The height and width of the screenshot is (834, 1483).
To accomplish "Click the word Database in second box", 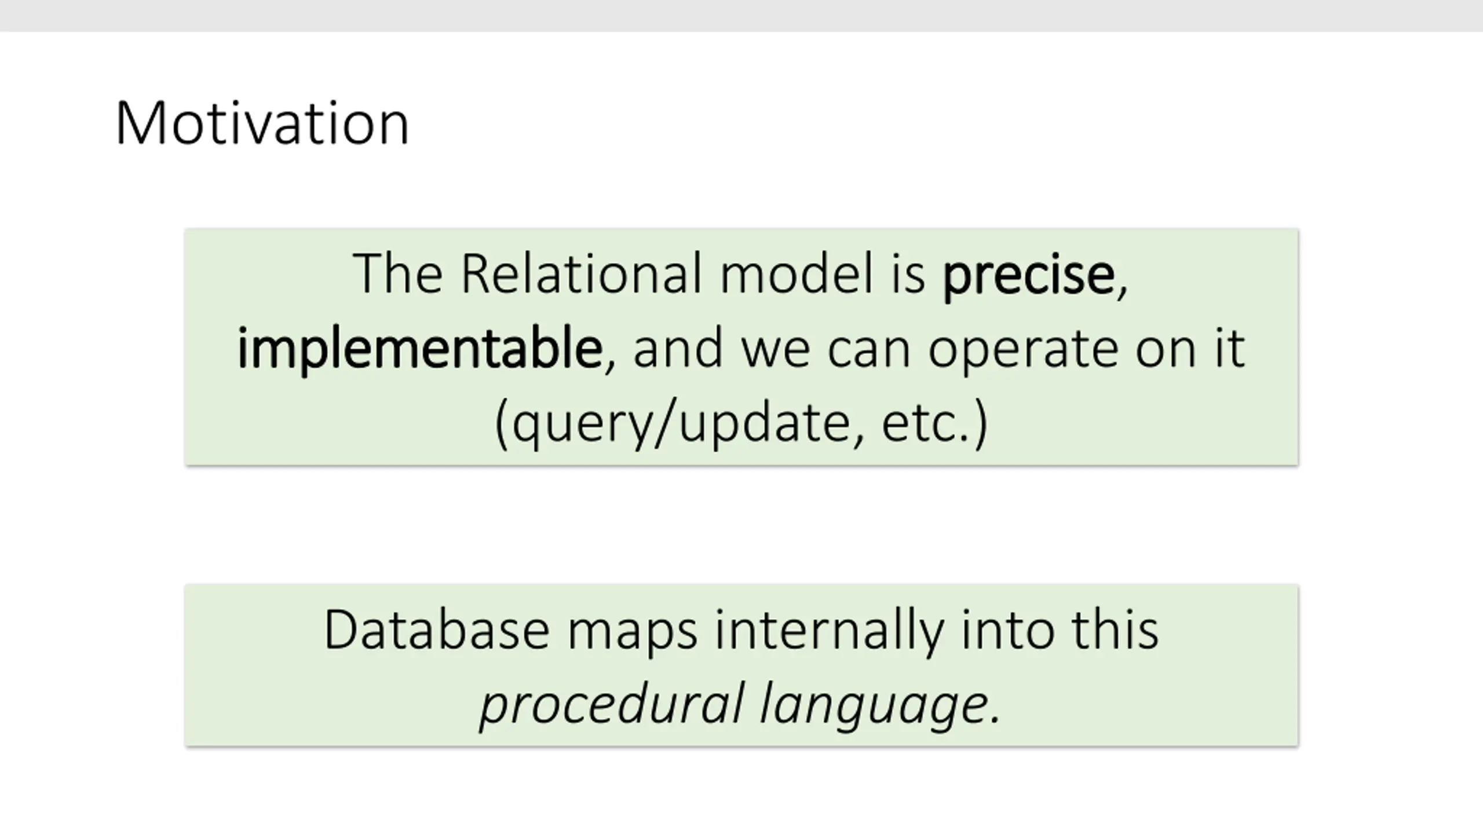I will click(x=437, y=630).
